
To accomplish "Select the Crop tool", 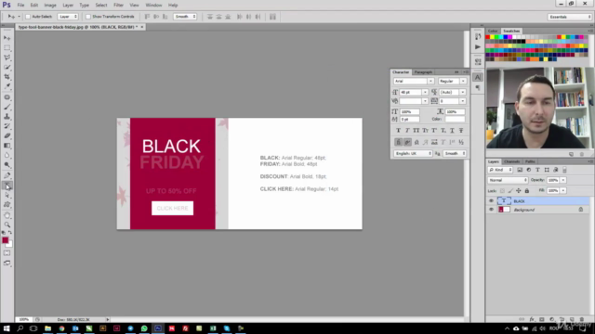I will pos(7,77).
